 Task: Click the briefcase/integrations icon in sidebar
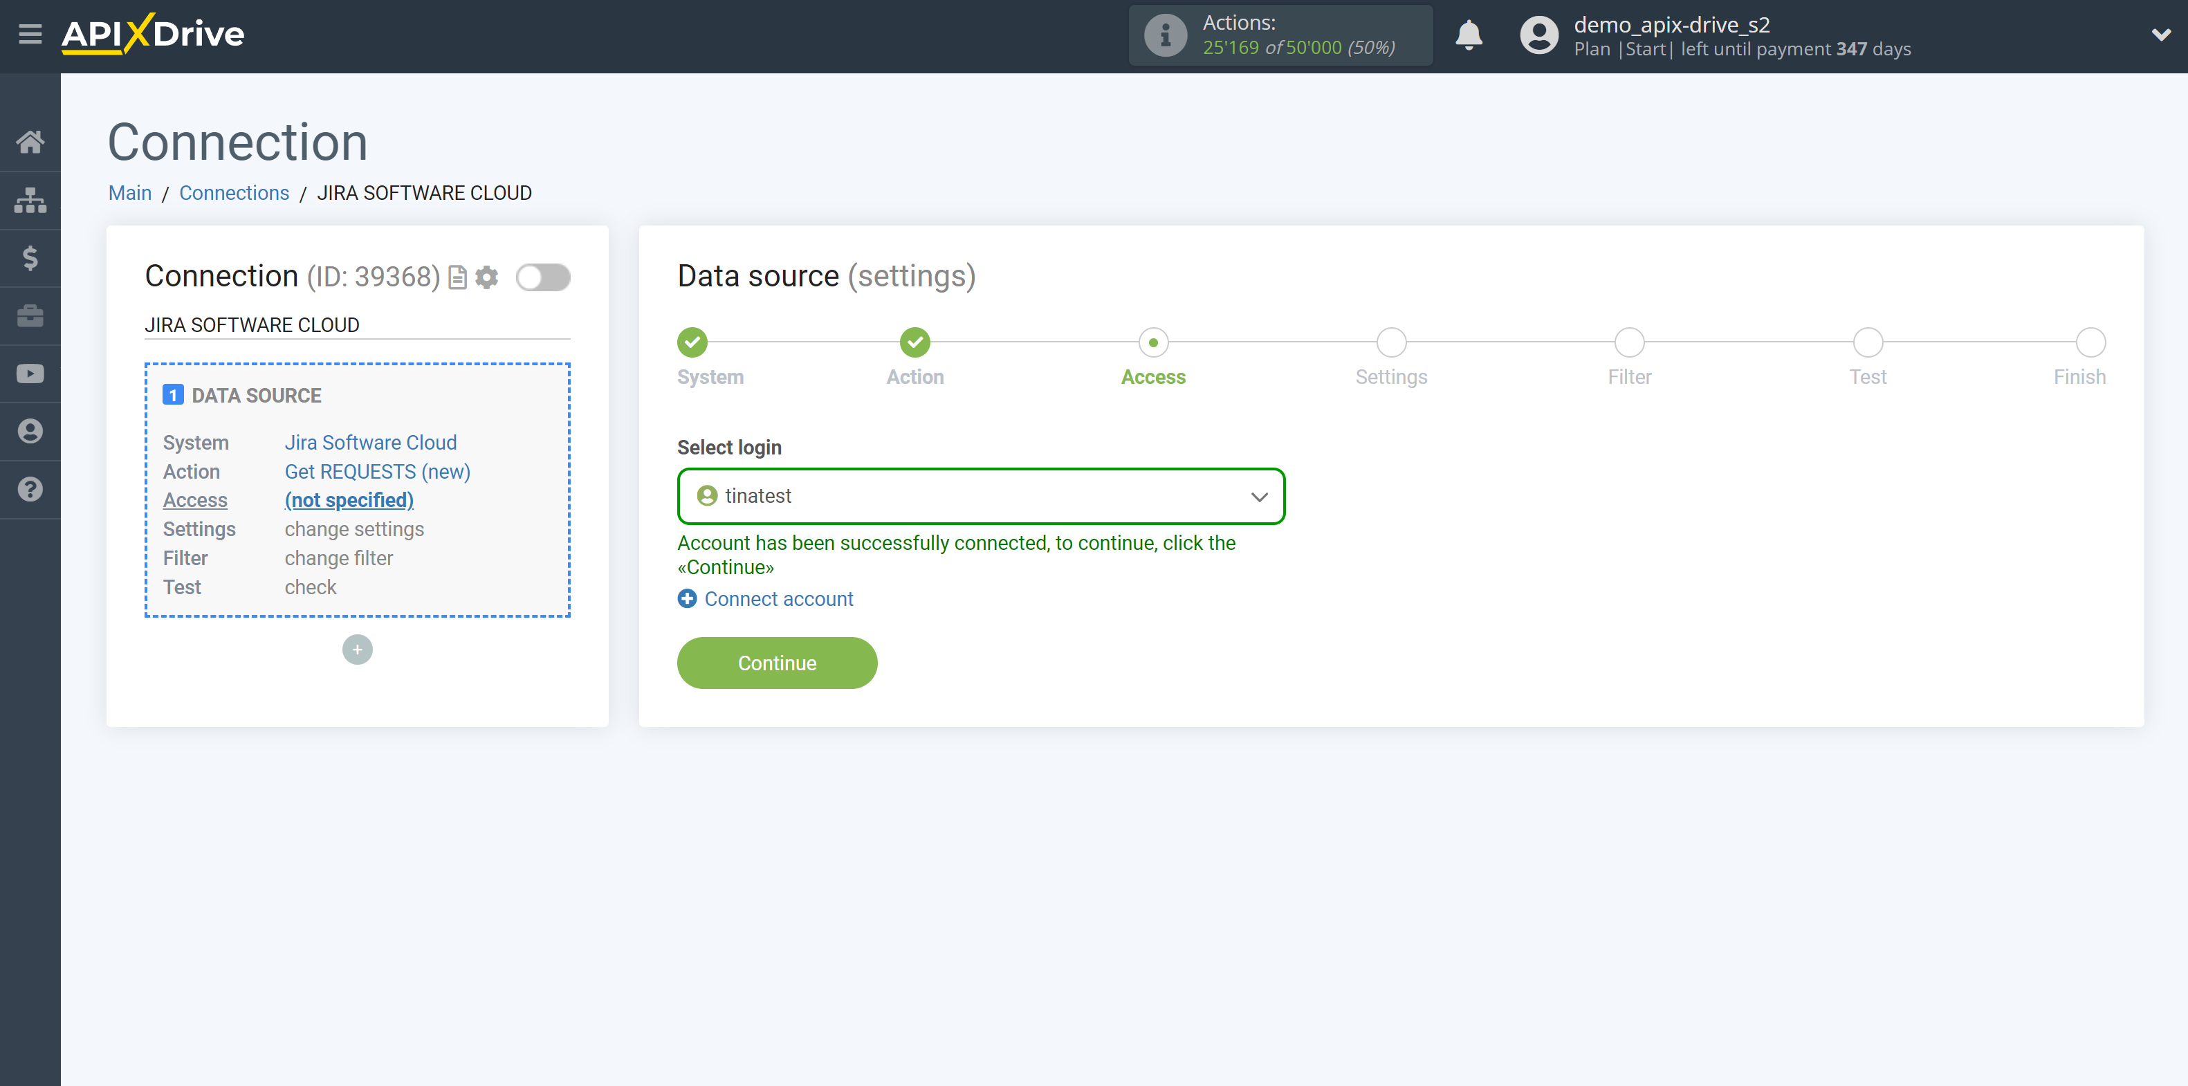[30, 314]
